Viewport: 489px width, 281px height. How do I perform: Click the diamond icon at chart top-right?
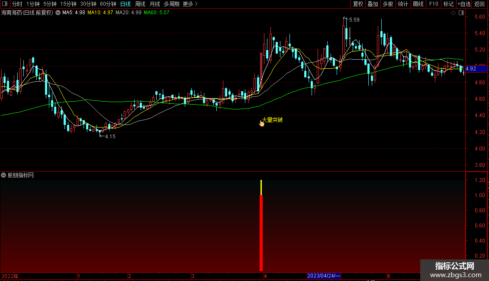tap(453, 13)
